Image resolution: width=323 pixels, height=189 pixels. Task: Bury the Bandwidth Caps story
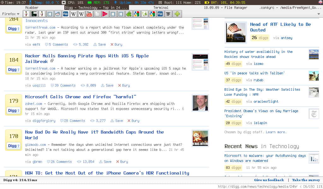click(x=122, y=162)
